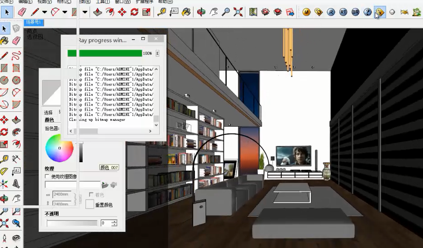Pick a color on the color wheel
Screen dimensions: 423x248
point(59,148)
